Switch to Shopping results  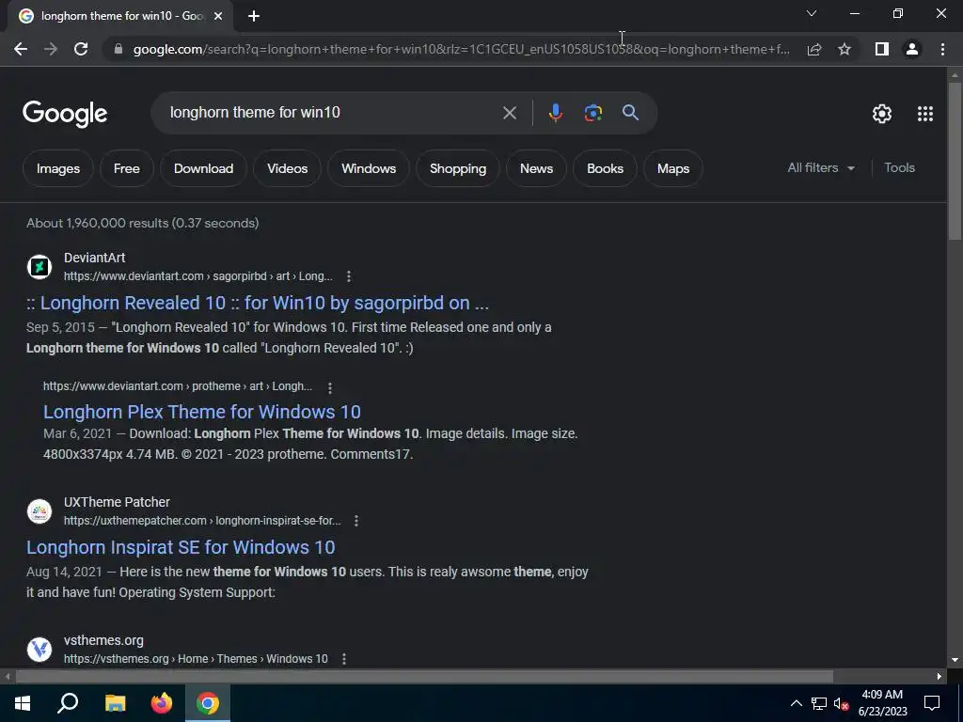[x=458, y=168]
